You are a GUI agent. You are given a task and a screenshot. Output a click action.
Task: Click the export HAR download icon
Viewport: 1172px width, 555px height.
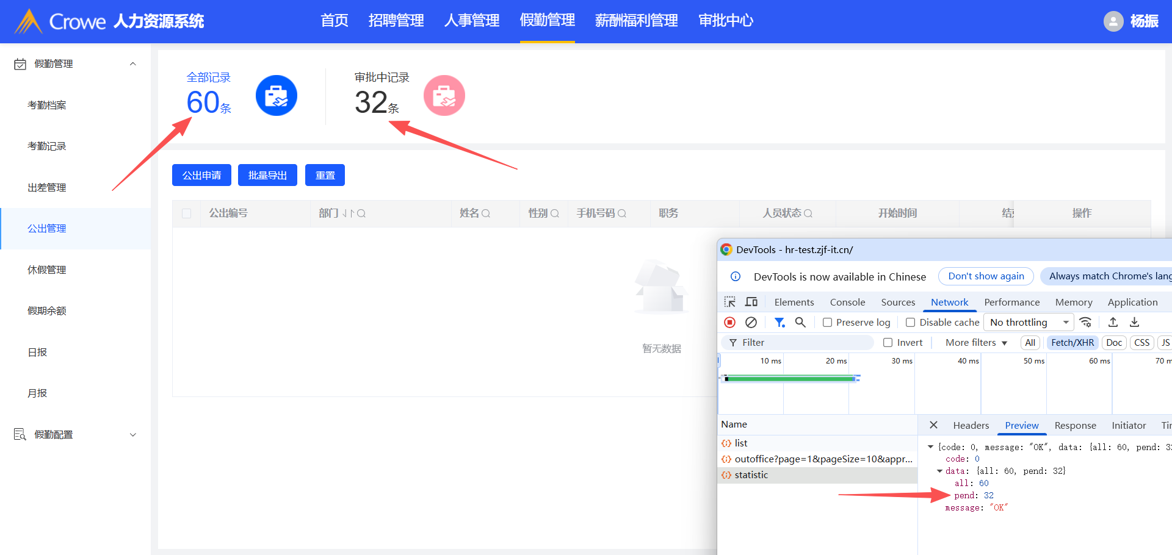click(1134, 322)
